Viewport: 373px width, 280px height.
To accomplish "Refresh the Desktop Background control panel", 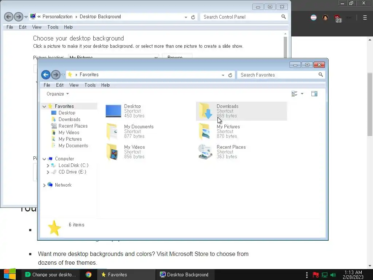I will [193, 17].
